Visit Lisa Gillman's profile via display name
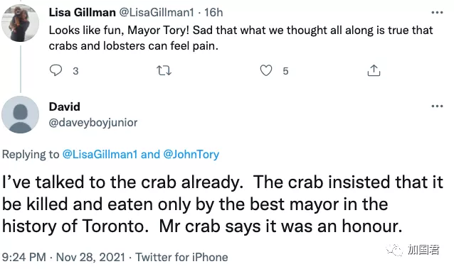Image resolution: width=454 pixels, height=269 pixels. [x=83, y=13]
